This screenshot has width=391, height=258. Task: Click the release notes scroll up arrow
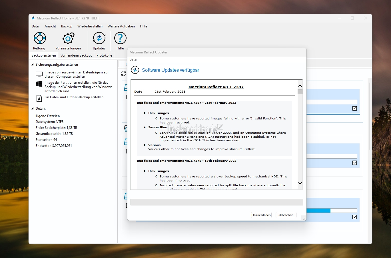pos(300,86)
